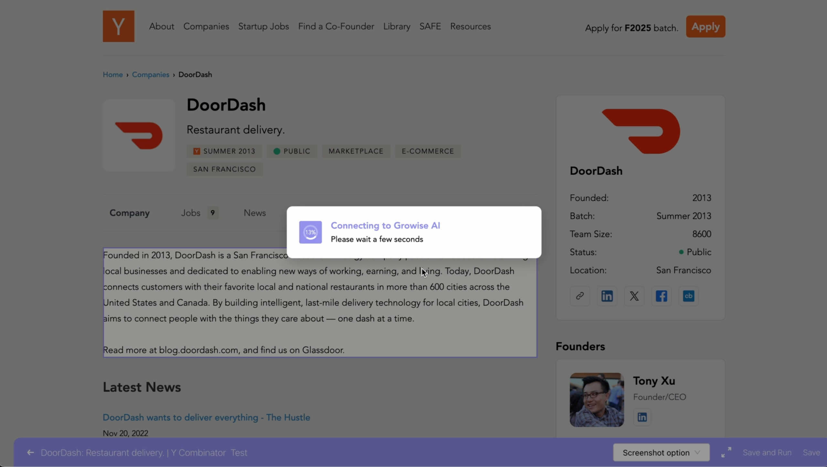The width and height of the screenshot is (827, 467).
Task: Click Founded value 2013
Action: (702, 198)
